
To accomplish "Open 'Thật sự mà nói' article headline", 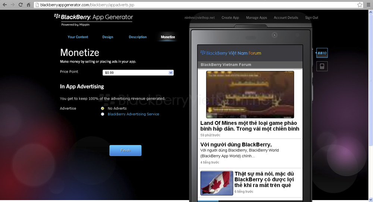I will click(264, 179).
